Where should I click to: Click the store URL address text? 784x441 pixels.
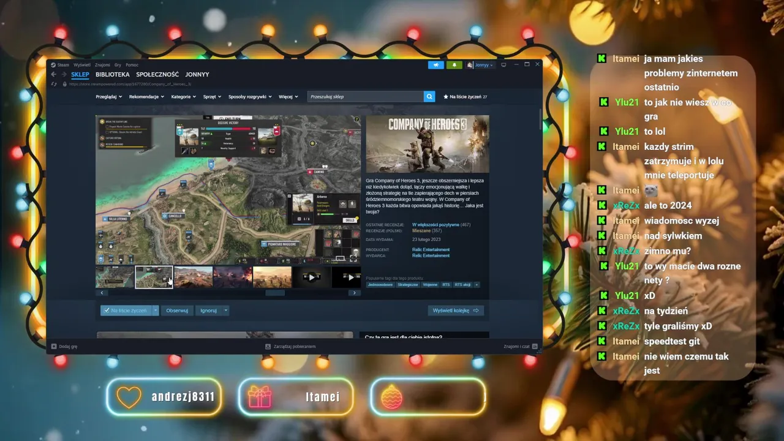(x=130, y=84)
